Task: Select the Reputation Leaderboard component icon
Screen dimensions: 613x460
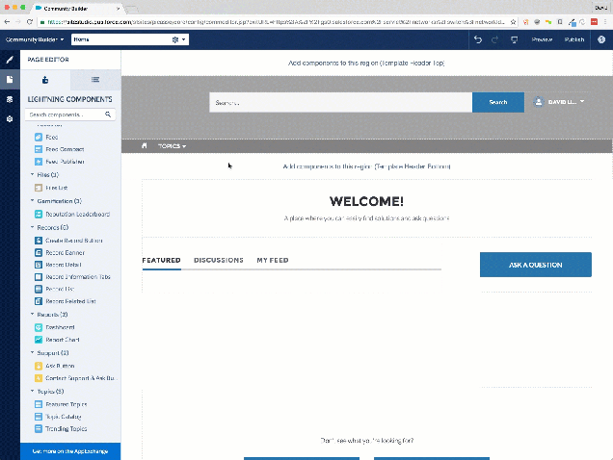Action: 39,214
